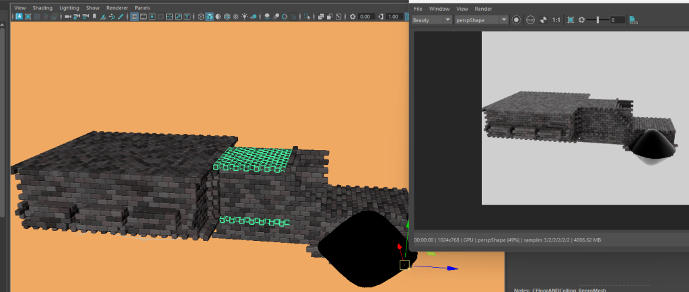Open the Shading menu in viewport
Image resolution: width=689 pixels, height=292 pixels.
pyautogui.click(x=42, y=7)
